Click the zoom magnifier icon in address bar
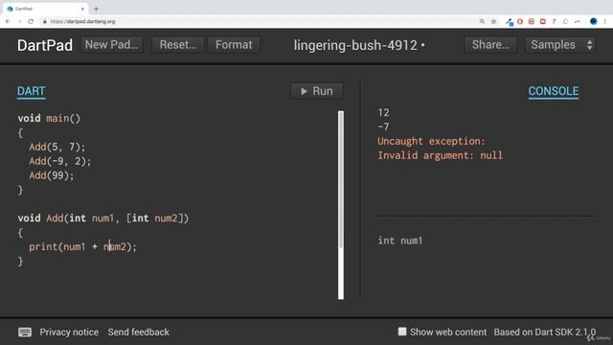This screenshot has height=345, width=613. [482, 21]
